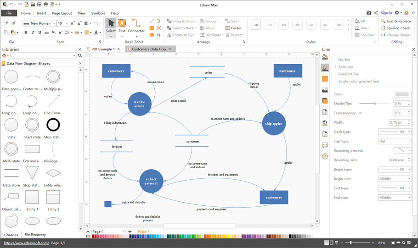Open the font size dropdown

pos(67,23)
